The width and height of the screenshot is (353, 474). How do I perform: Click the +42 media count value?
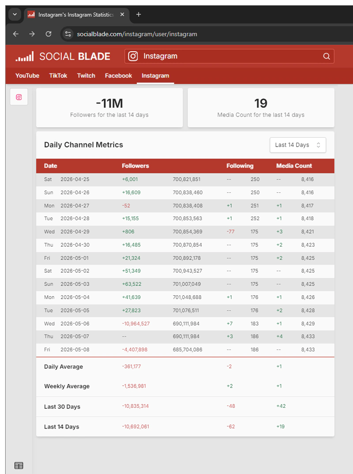(281, 406)
